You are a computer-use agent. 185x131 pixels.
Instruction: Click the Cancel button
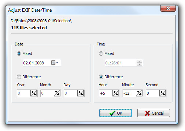point(153,113)
